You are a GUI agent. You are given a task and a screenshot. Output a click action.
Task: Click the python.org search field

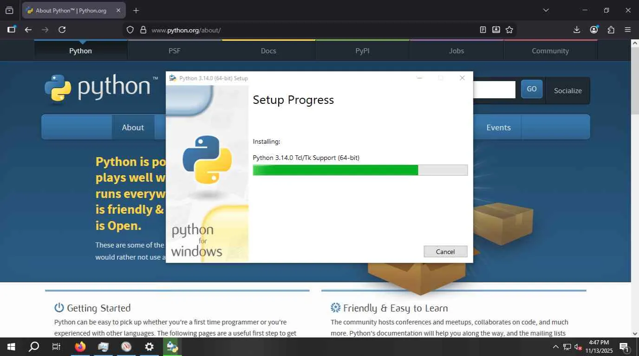494,89
